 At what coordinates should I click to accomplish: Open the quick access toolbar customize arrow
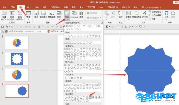145,27
